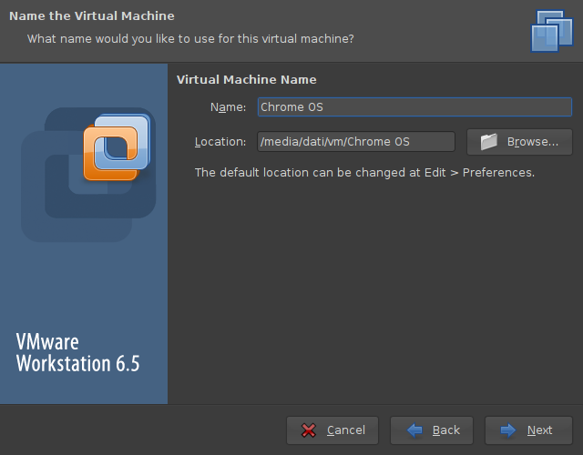Open the Browse... folder dialog

(x=519, y=142)
